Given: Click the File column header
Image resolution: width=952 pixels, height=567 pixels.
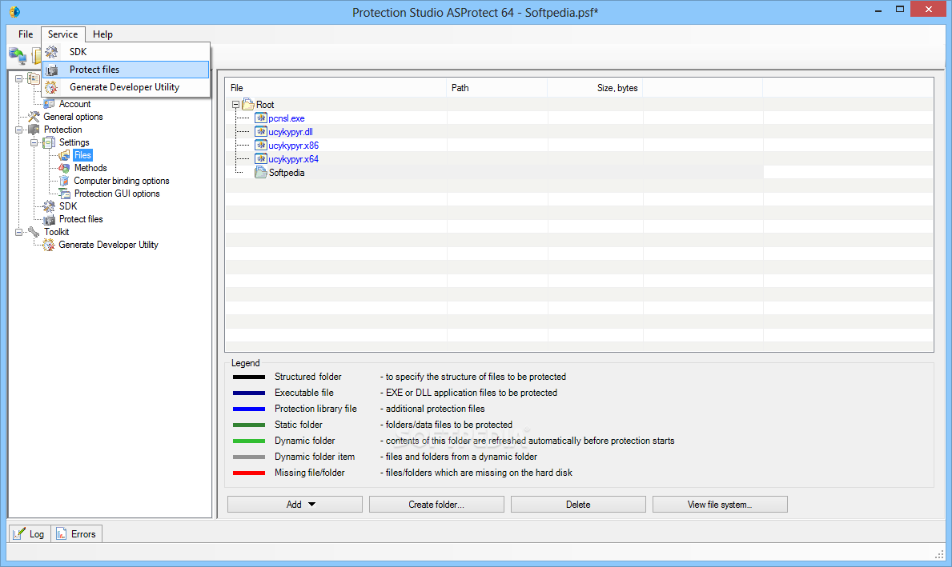Looking at the screenshot, I should (x=336, y=88).
